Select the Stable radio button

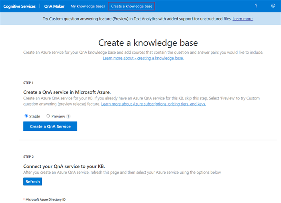26,116
